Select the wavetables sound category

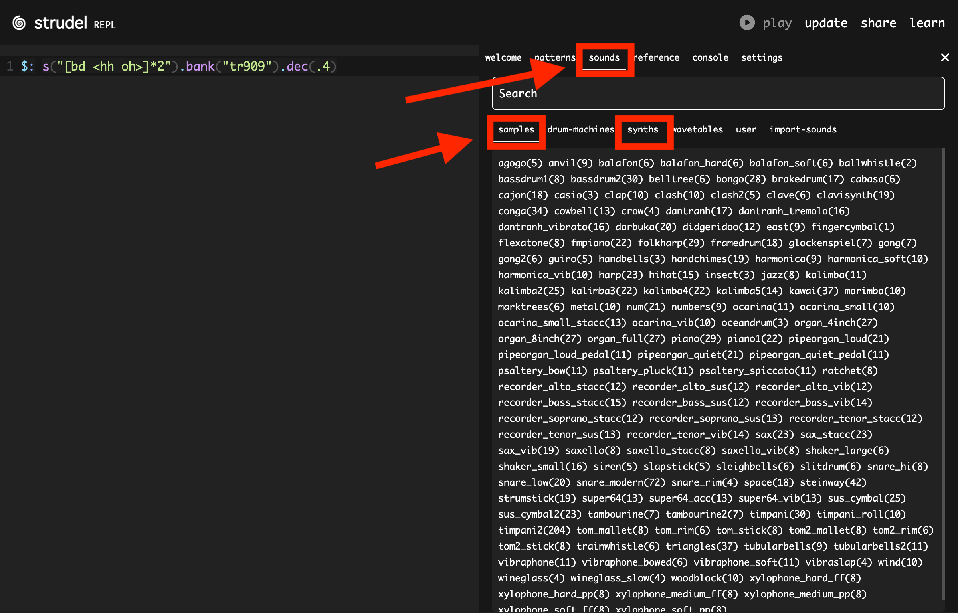[x=698, y=130]
